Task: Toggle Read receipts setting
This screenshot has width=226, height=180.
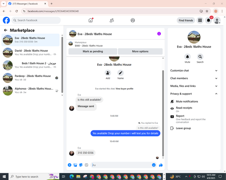Action: [194, 109]
